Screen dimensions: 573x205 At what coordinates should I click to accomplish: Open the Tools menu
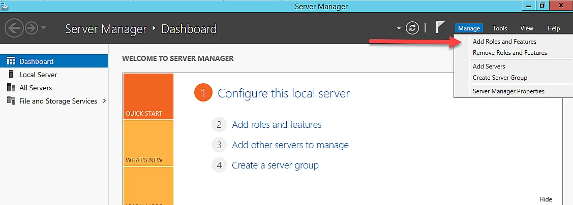[x=500, y=28]
